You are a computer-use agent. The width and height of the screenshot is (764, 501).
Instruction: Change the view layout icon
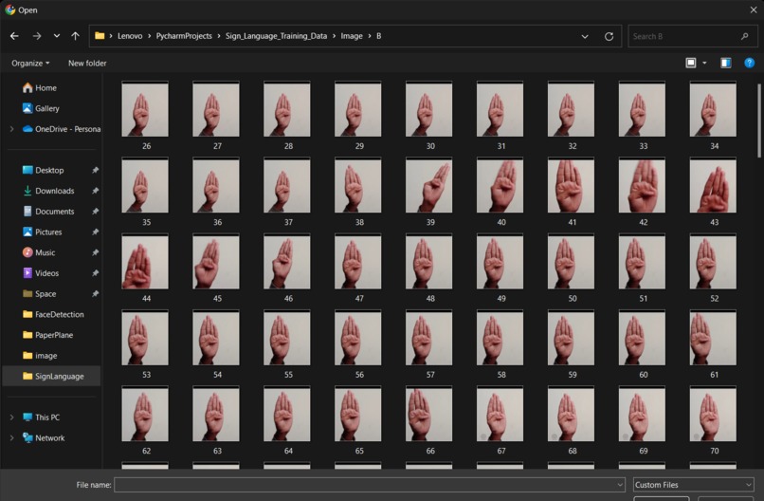click(691, 63)
